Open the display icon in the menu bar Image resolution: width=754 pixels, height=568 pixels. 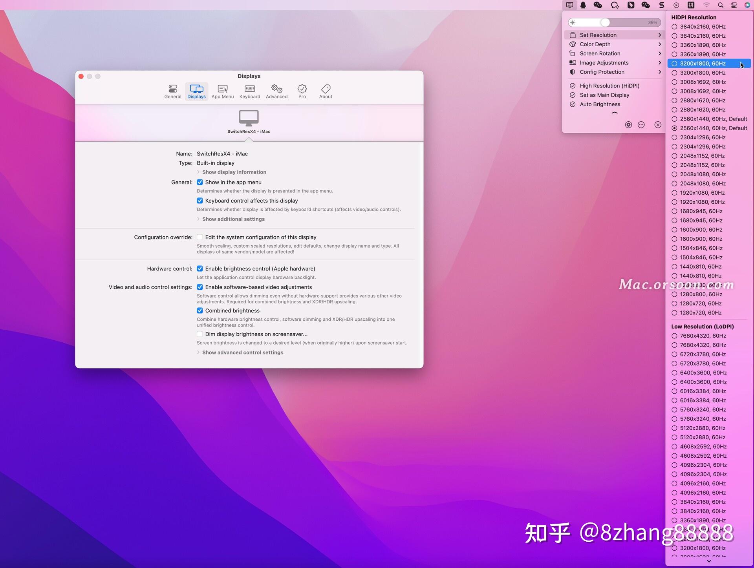569,5
